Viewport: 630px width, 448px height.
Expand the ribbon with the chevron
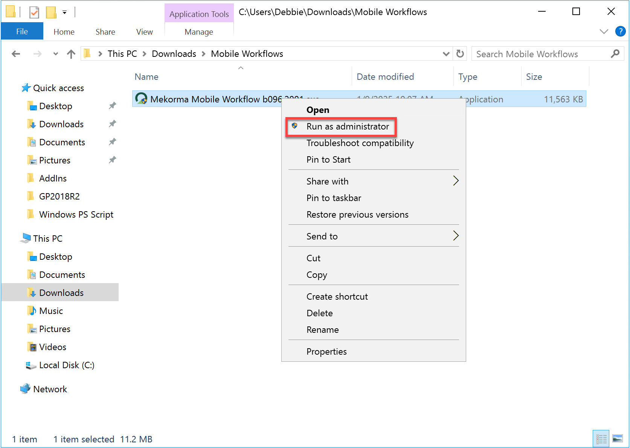pyautogui.click(x=604, y=32)
